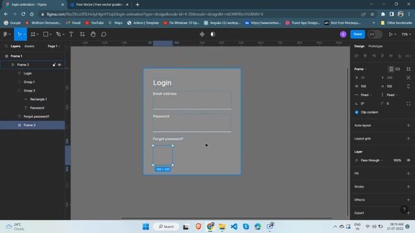Uncheck Clip content checkbox
415x233 pixels.
pos(357,112)
